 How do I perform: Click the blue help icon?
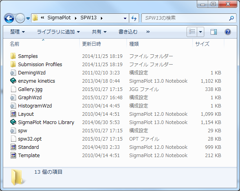228,32
